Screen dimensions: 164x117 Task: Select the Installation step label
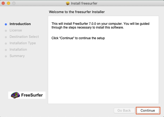point(18,50)
